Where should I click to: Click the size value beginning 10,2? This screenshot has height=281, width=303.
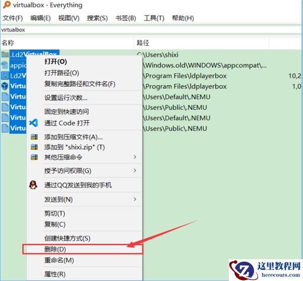(295, 76)
